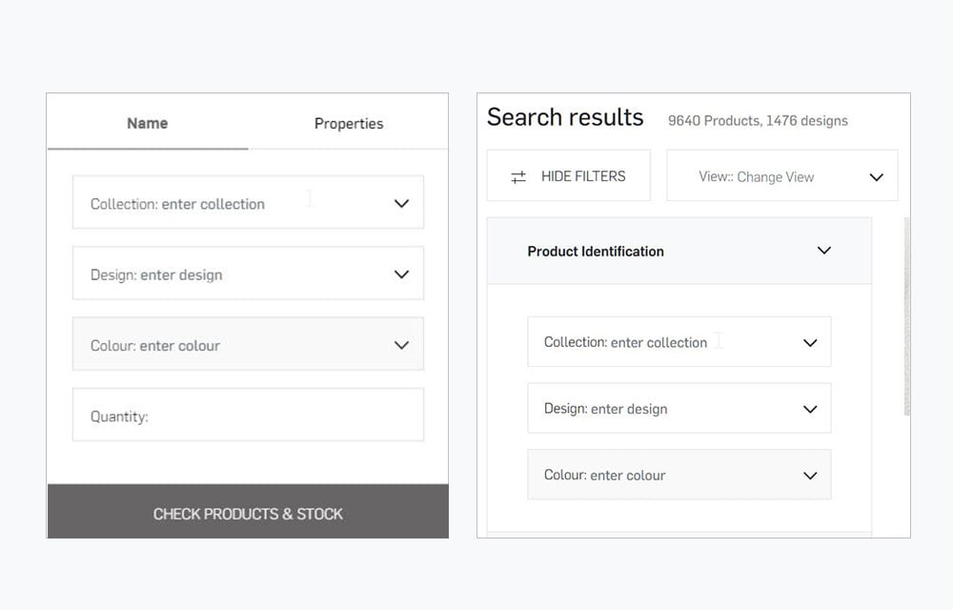The image size is (953, 610).
Task: Open the Change View dropdown
Action: point(782,176)
